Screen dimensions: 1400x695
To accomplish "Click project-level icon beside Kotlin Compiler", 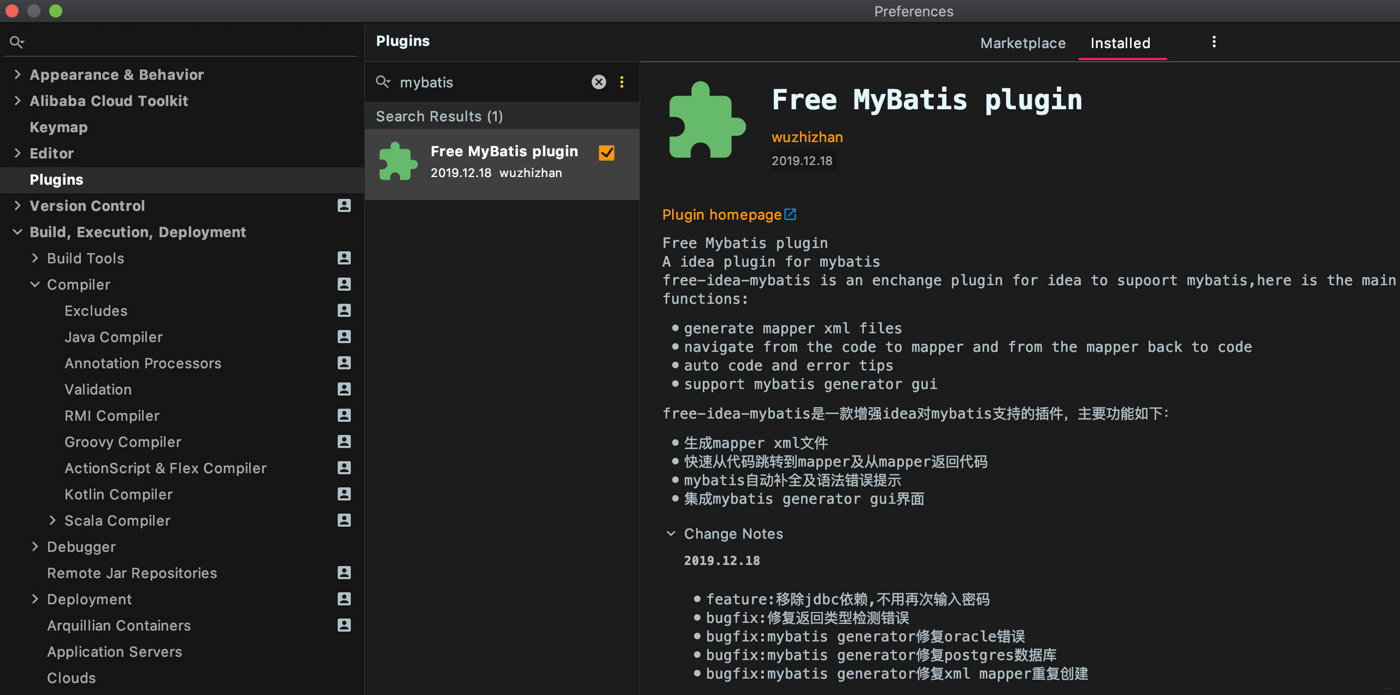I will [x=344, y=494].
